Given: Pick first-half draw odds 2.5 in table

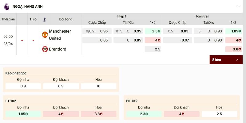Looking at the screenshot, I should pos(153,49).
